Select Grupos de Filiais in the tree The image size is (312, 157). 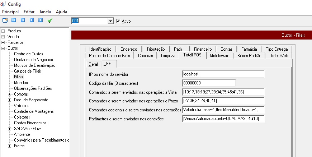(x=28, y=71)
